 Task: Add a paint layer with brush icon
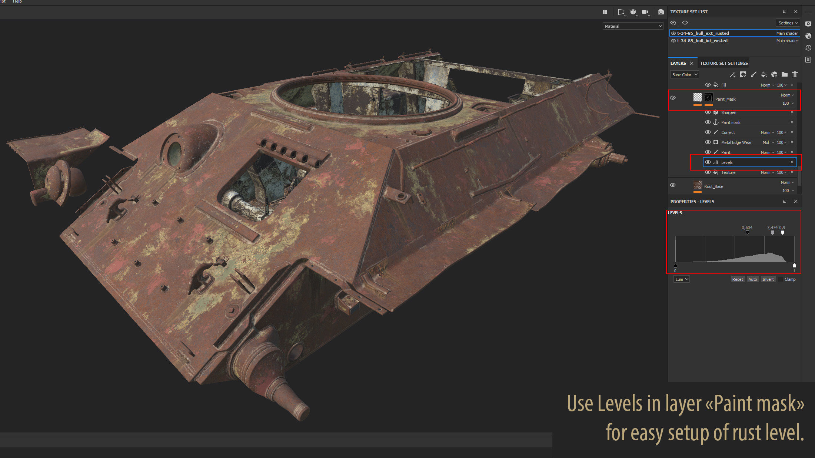point(753,75)
